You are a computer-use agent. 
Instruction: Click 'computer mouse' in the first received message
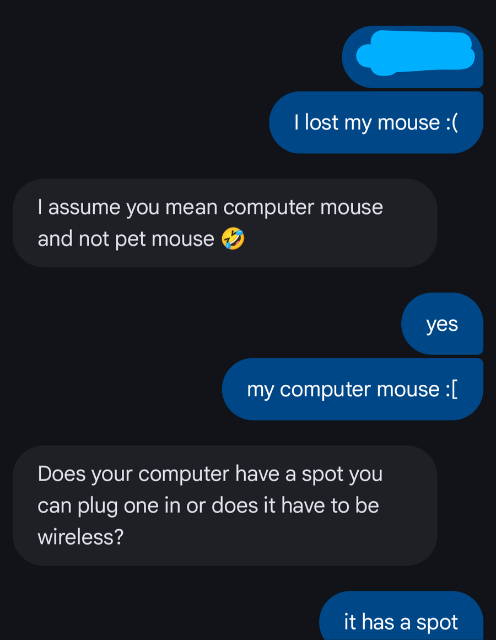tap(303, 207)
